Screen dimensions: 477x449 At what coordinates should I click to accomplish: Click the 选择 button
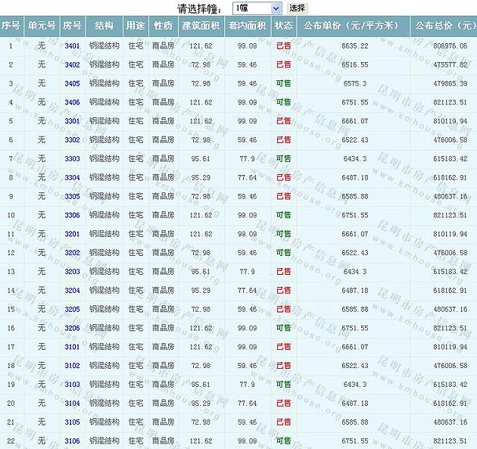(298, 8)
